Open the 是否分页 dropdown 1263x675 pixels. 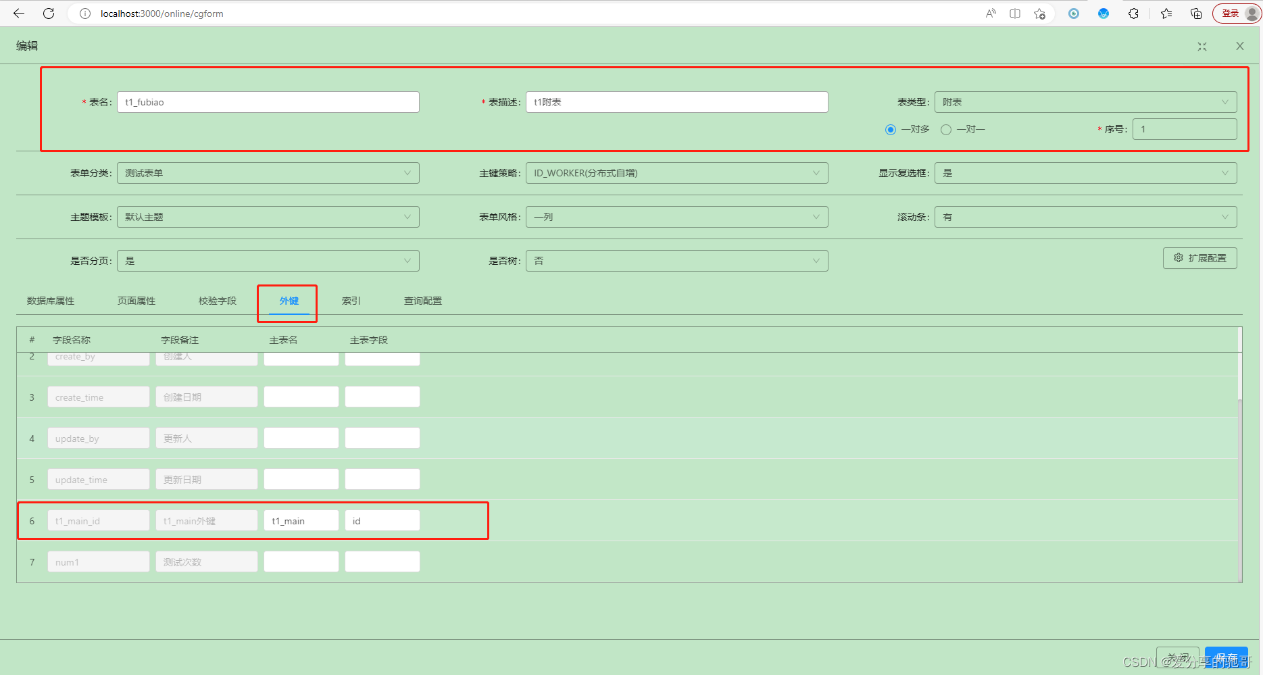coord(268,261)
